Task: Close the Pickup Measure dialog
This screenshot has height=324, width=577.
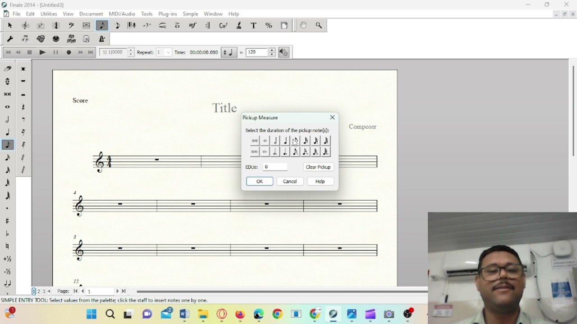Action: pos(332,117)
